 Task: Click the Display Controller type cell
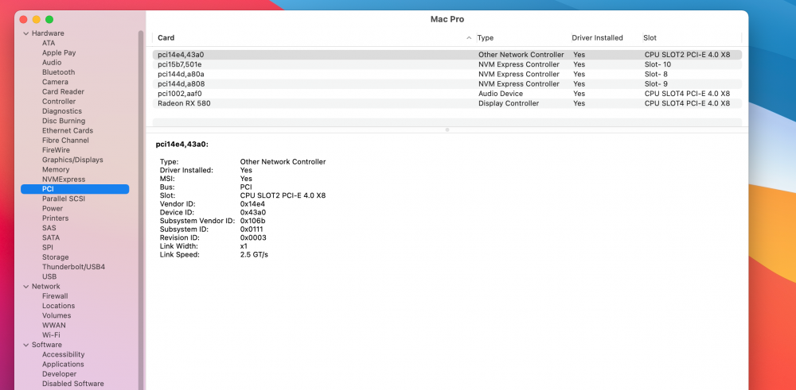click(x=509, y=103)
